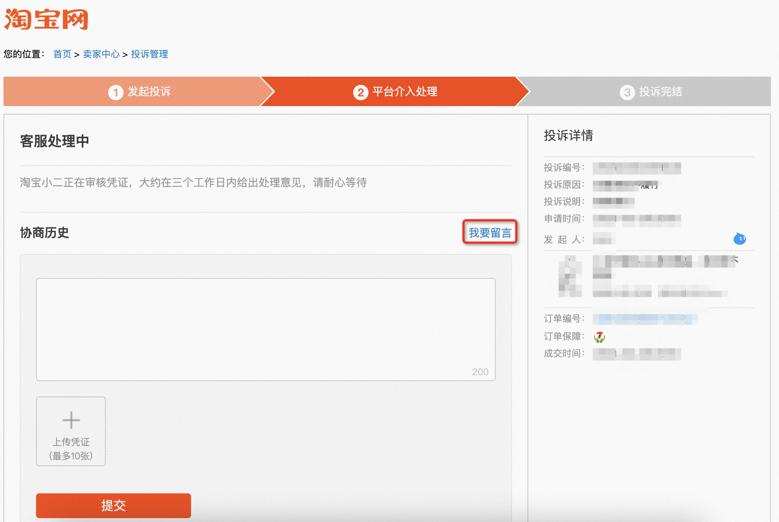The height and width of the screenshot is (522, 779).
Task: Click the order guarantee 7-day icon
Action: point(600,337)
